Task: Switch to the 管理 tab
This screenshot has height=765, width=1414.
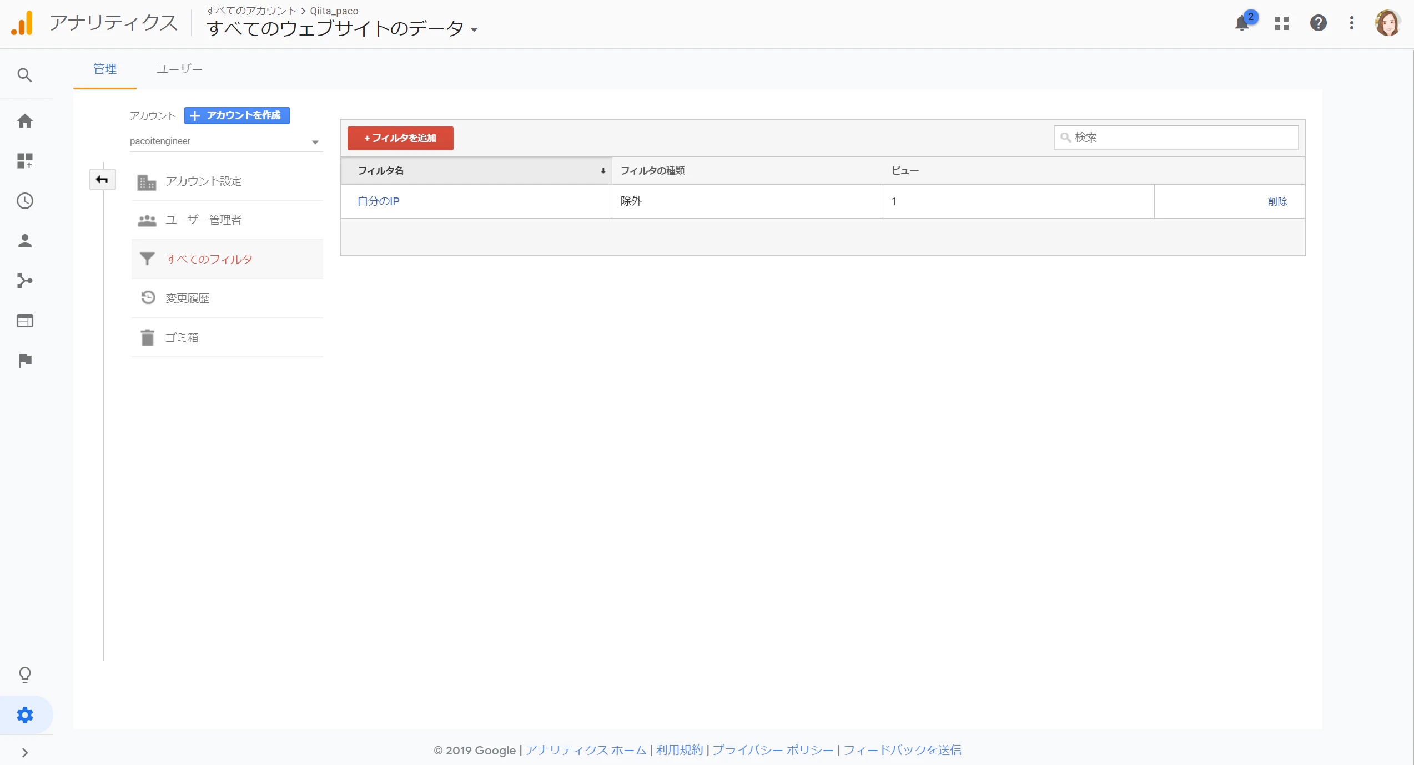Action: coord(105,69)
